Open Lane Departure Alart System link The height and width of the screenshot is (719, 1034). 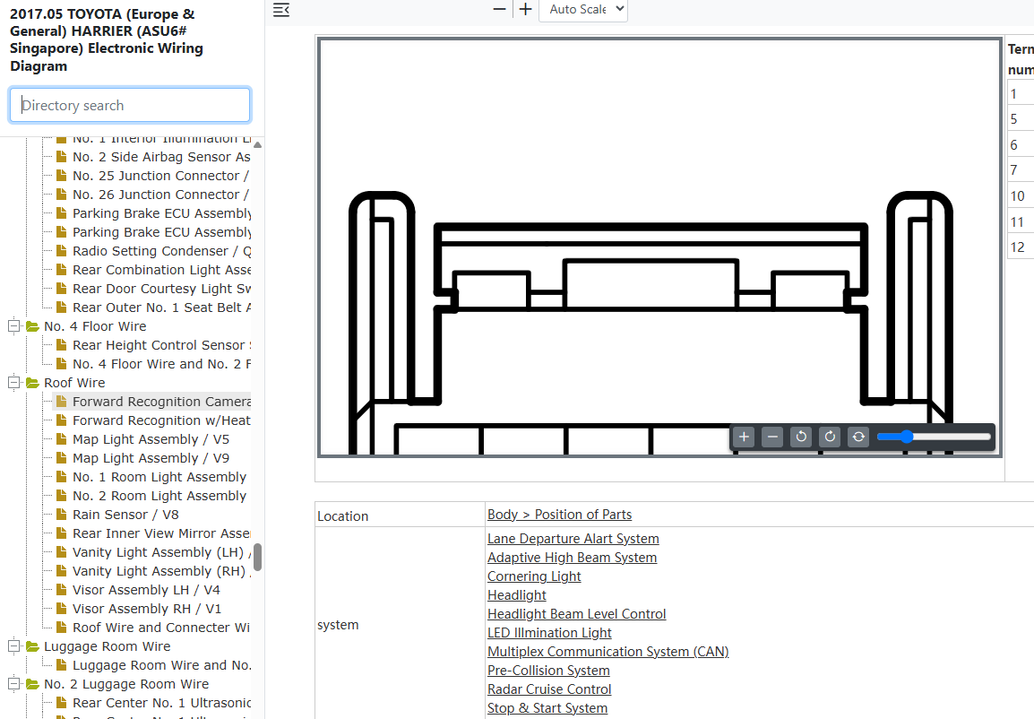tap(573, 539)
